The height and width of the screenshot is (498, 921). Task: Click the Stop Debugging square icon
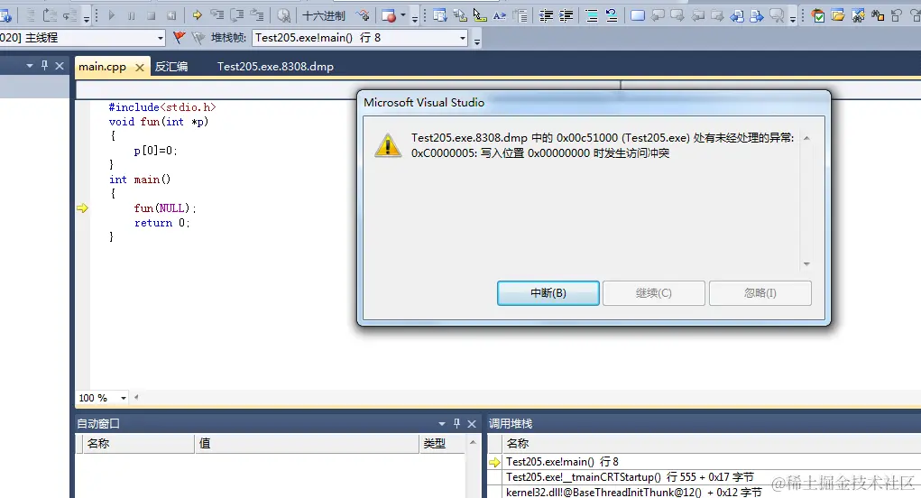(151, 16)
